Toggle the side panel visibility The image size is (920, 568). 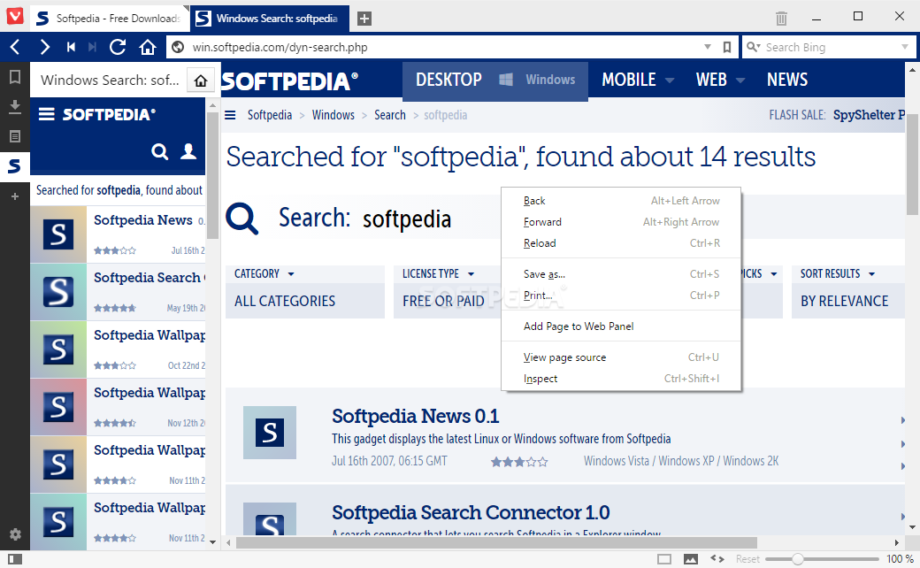[x=15, y=559]
